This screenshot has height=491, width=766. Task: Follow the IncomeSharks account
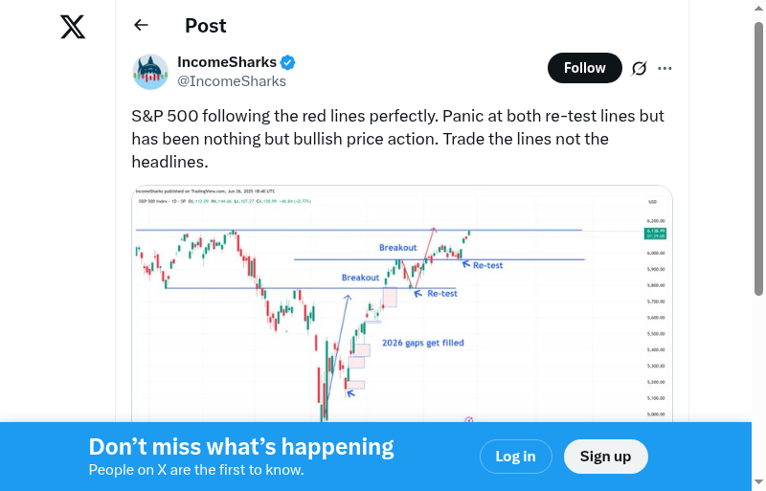[584, 68]
